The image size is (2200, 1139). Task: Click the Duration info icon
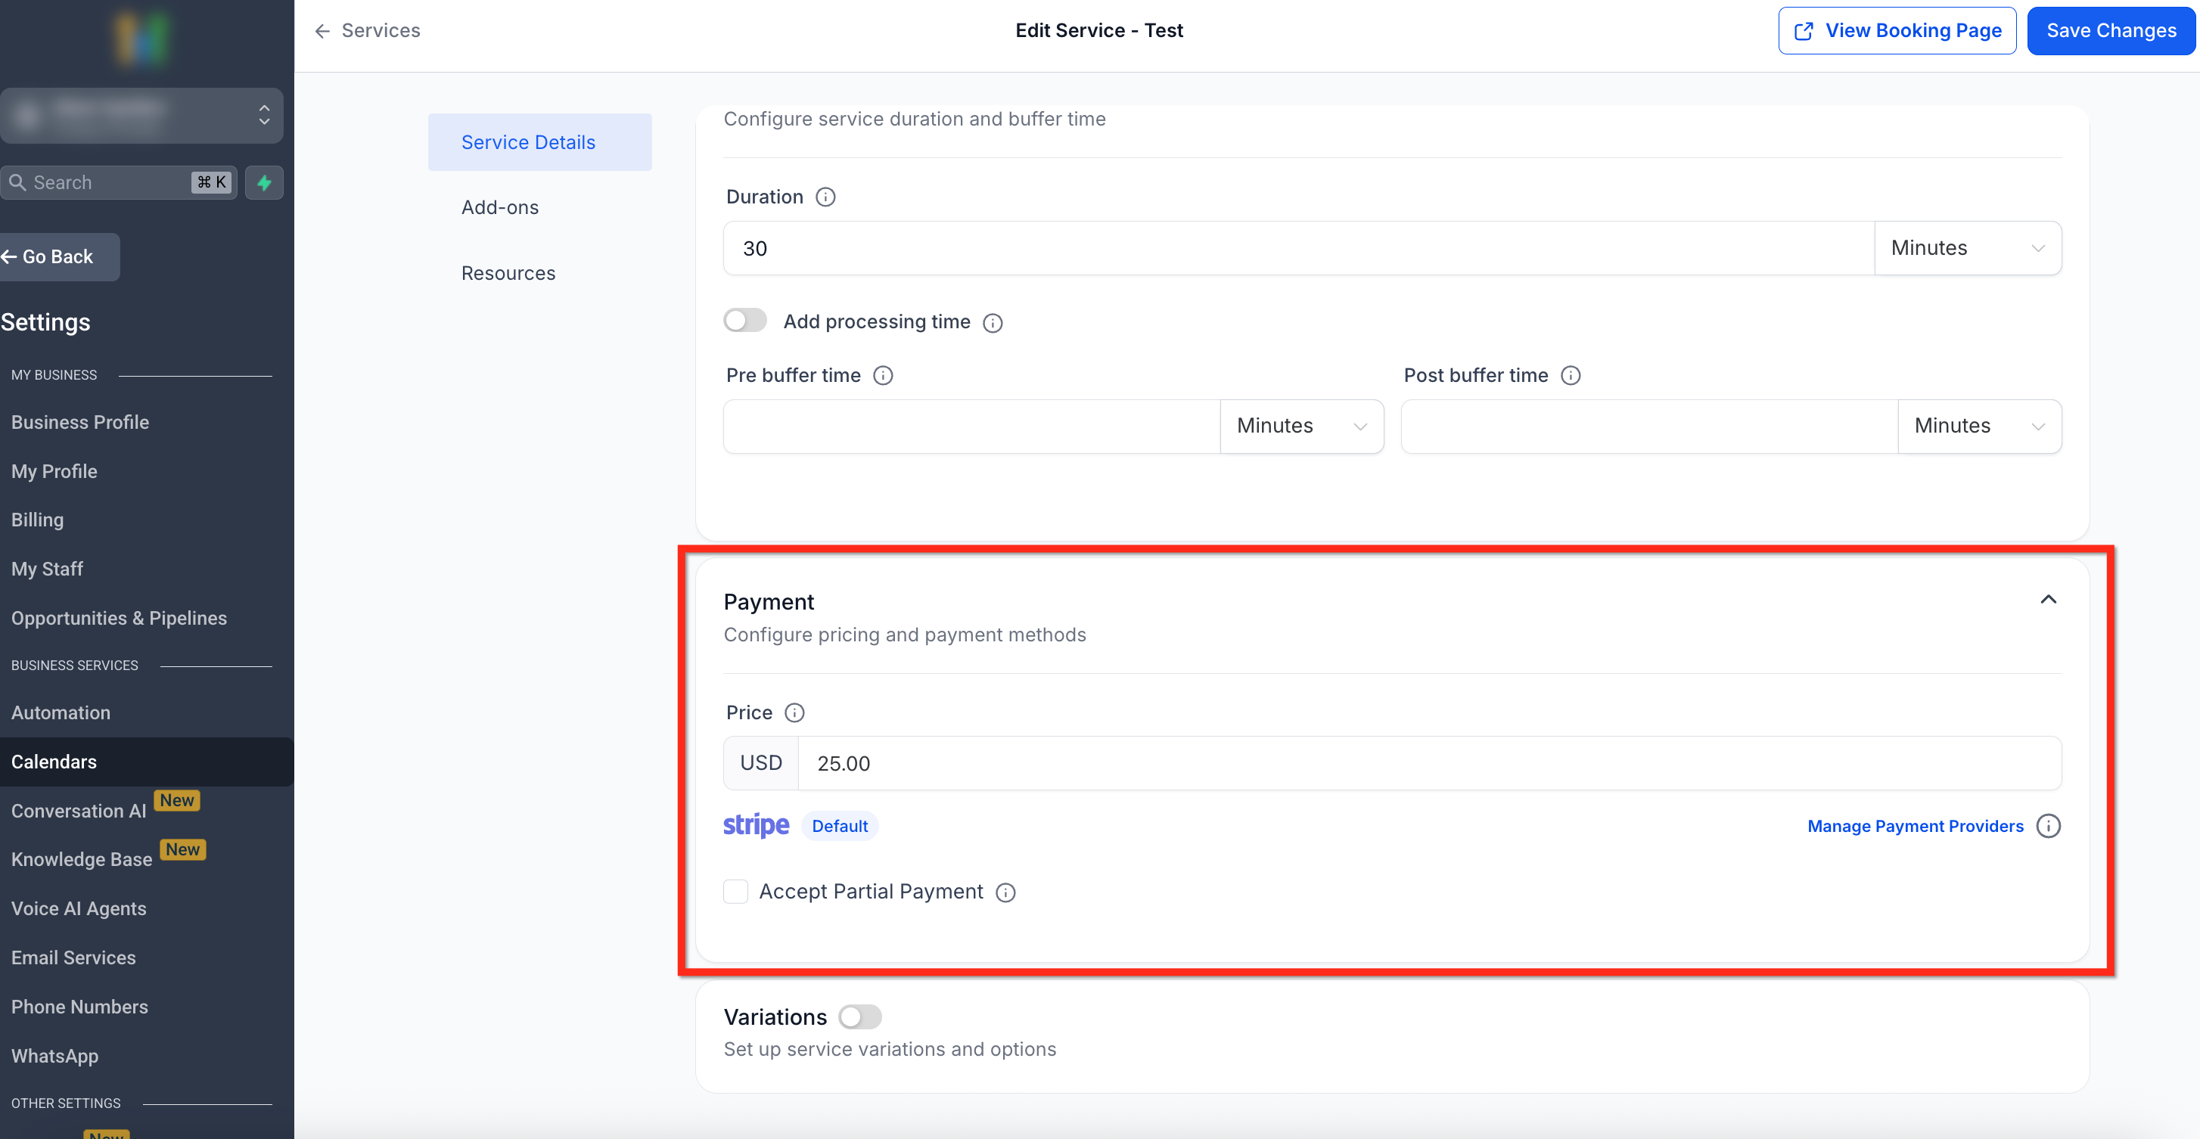pyautogui.click(x=825, y=197)
